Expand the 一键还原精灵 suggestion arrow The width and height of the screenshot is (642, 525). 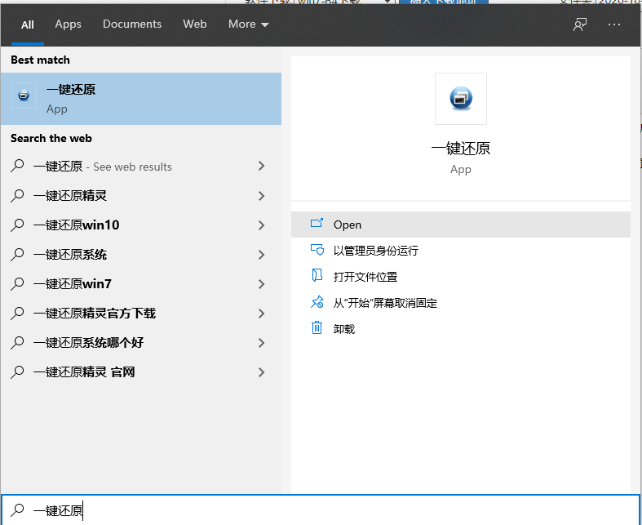[x=261, y=196]
